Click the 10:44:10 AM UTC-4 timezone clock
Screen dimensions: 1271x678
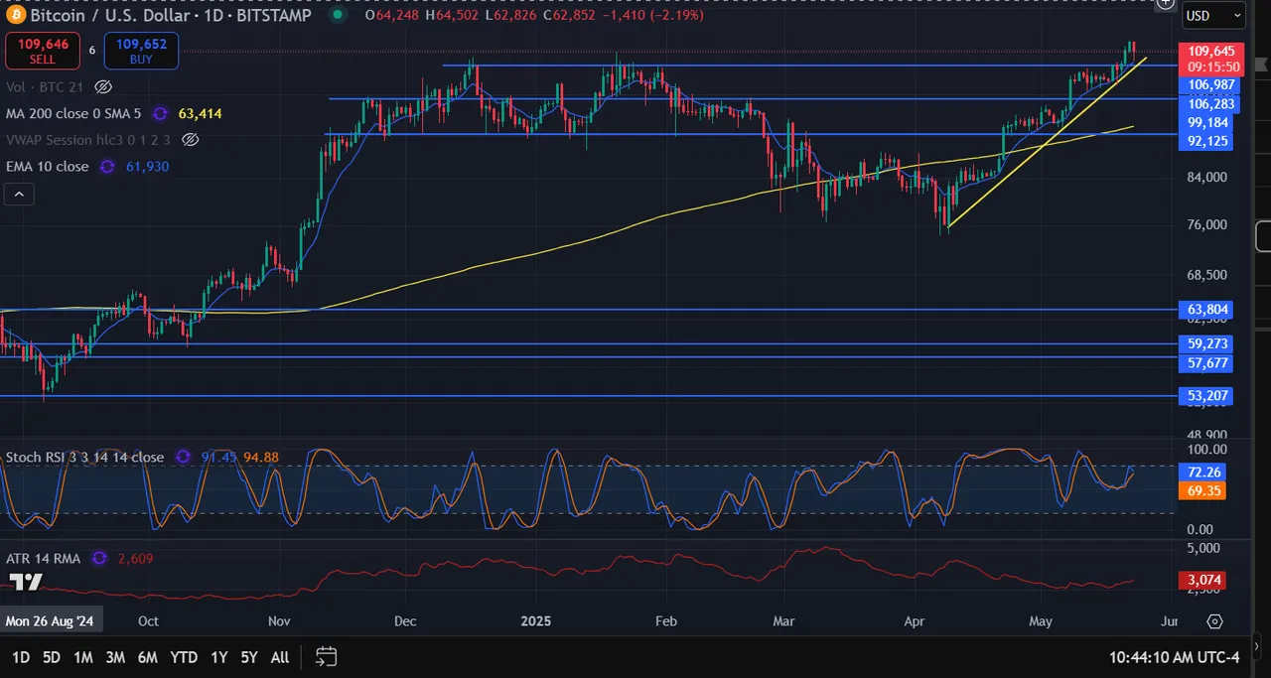pos(1175,657)
